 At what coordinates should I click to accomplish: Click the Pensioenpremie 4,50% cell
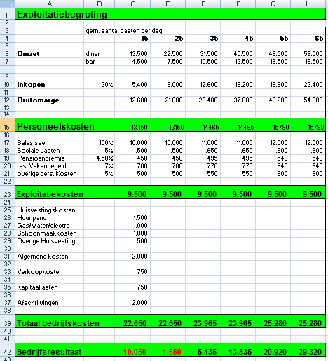(x=100, y=158)
